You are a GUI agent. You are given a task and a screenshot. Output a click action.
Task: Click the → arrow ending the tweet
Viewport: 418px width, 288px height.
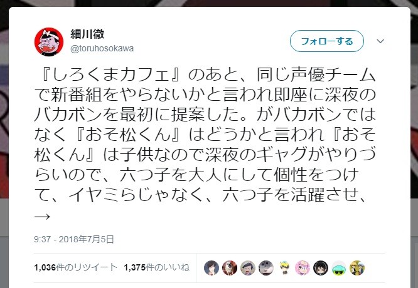[42, 217]
